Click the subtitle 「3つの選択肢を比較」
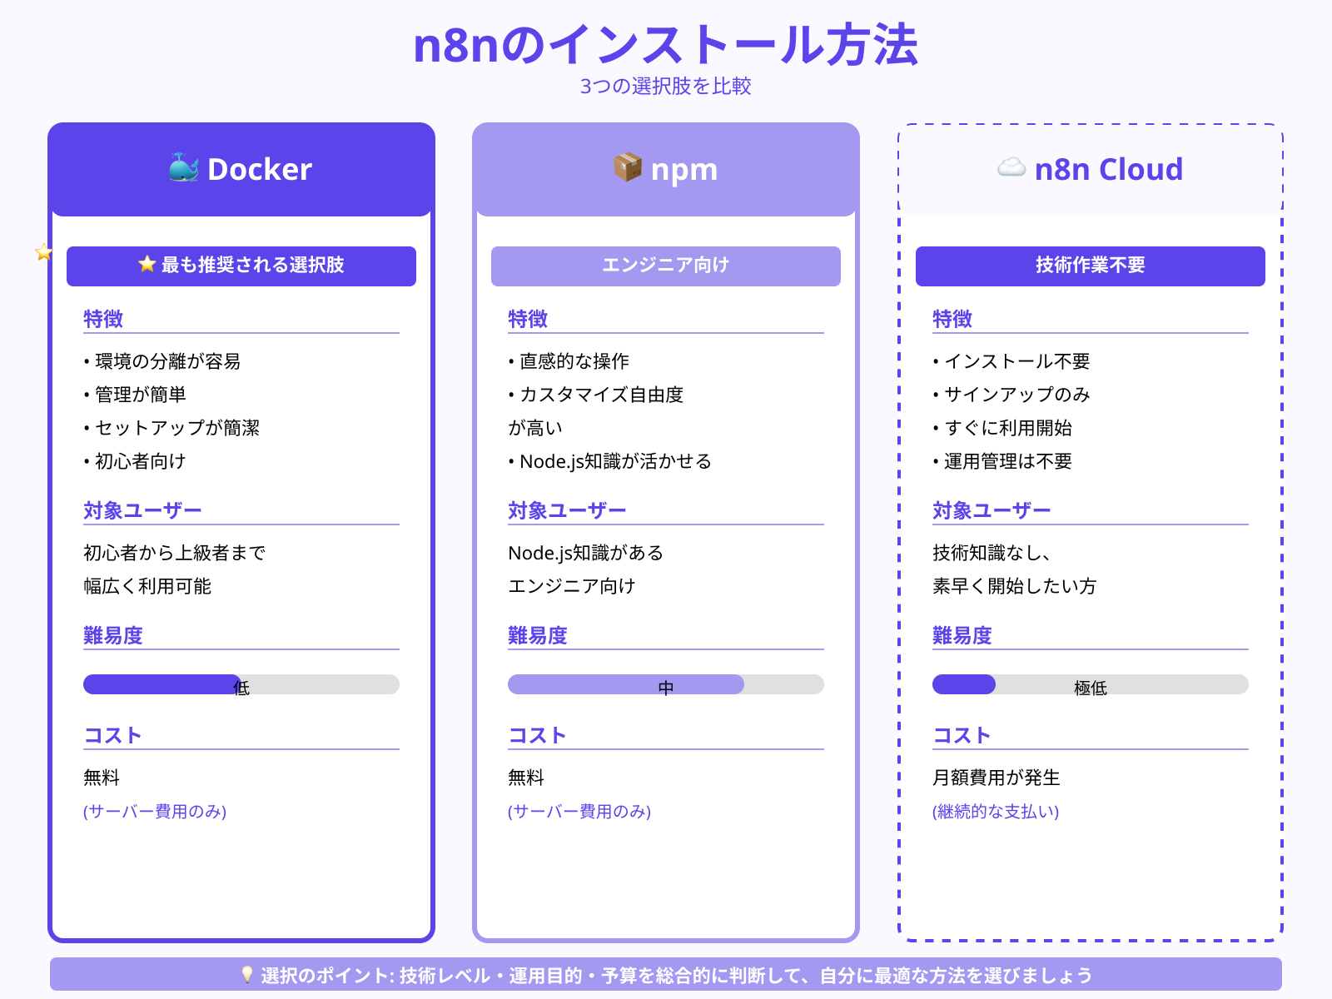 pyautogui.click(x=666, y=83)
